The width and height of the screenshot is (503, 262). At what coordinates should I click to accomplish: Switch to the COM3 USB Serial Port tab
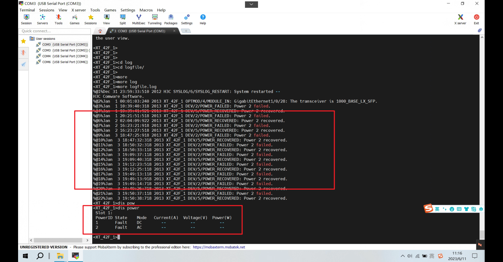[x=140, y=31]
